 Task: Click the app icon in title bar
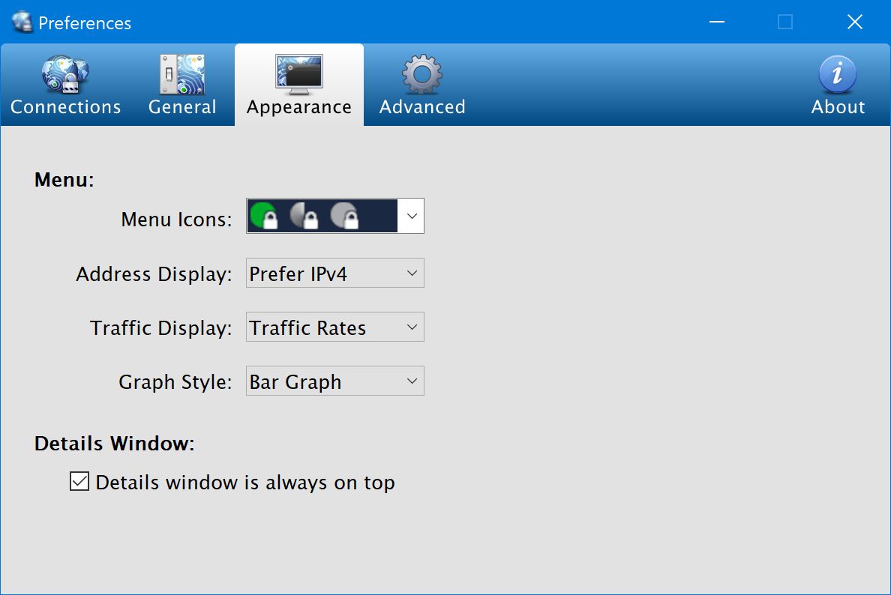click(x=22, y=22)
